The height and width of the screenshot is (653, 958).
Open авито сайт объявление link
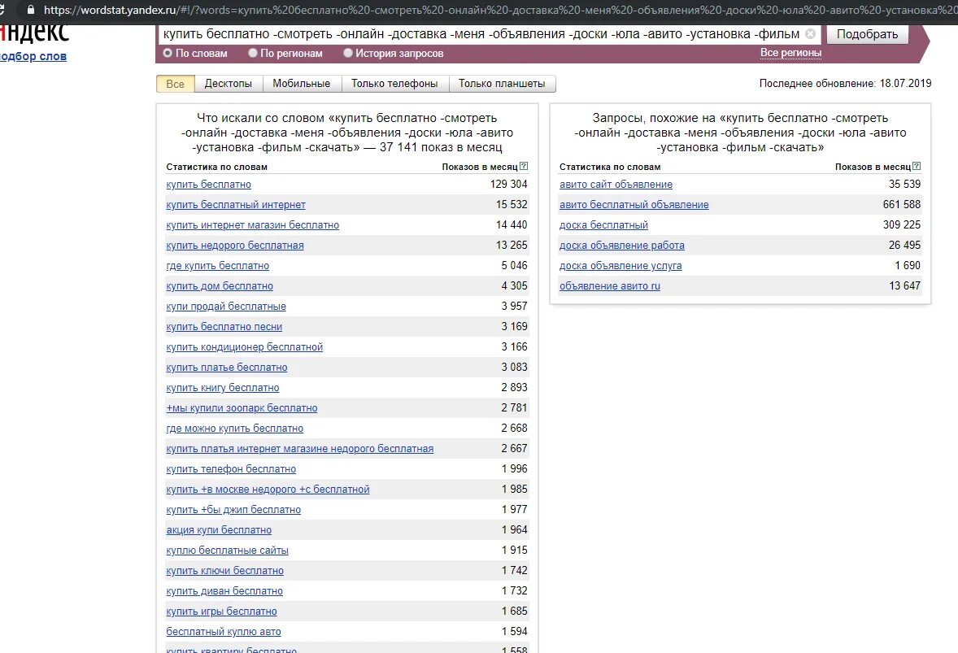pos(616,185)
